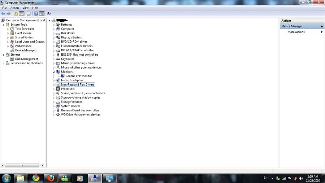Click the Display adapters category icon
The image size is (325, 183).
(58, 37)
